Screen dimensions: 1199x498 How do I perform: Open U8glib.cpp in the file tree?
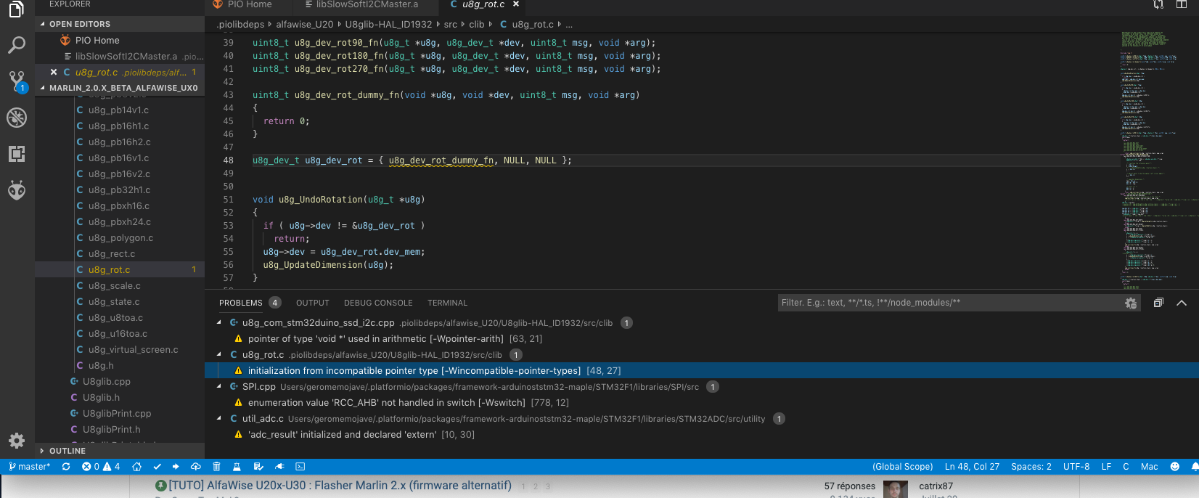pos(120,382)
